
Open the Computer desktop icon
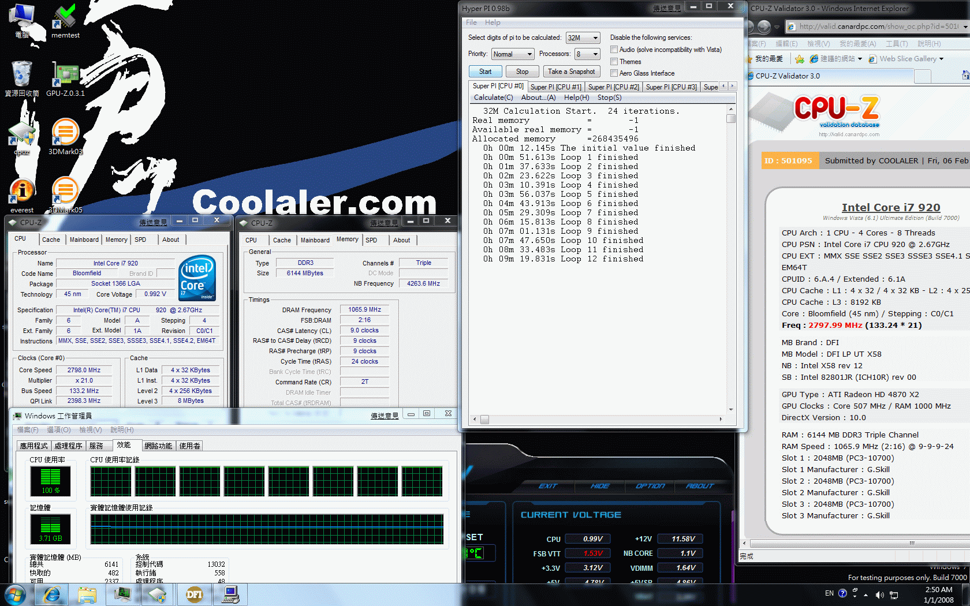[x=22, y=21]
